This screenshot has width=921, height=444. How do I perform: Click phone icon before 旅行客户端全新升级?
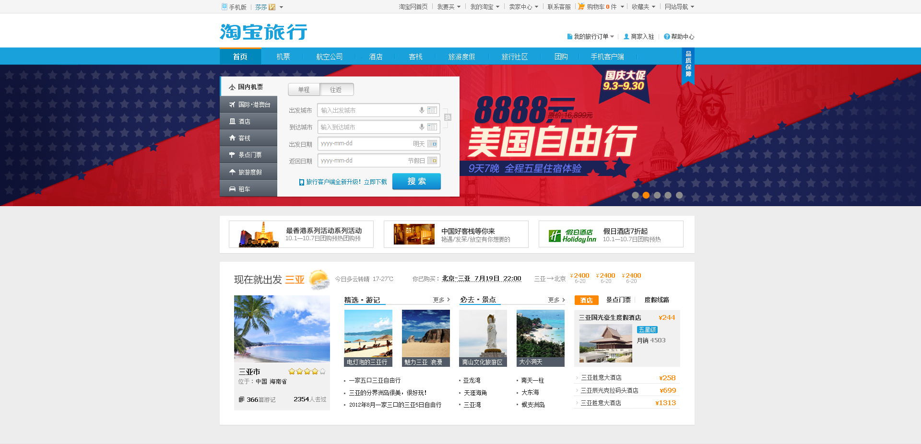coord(301,182)
